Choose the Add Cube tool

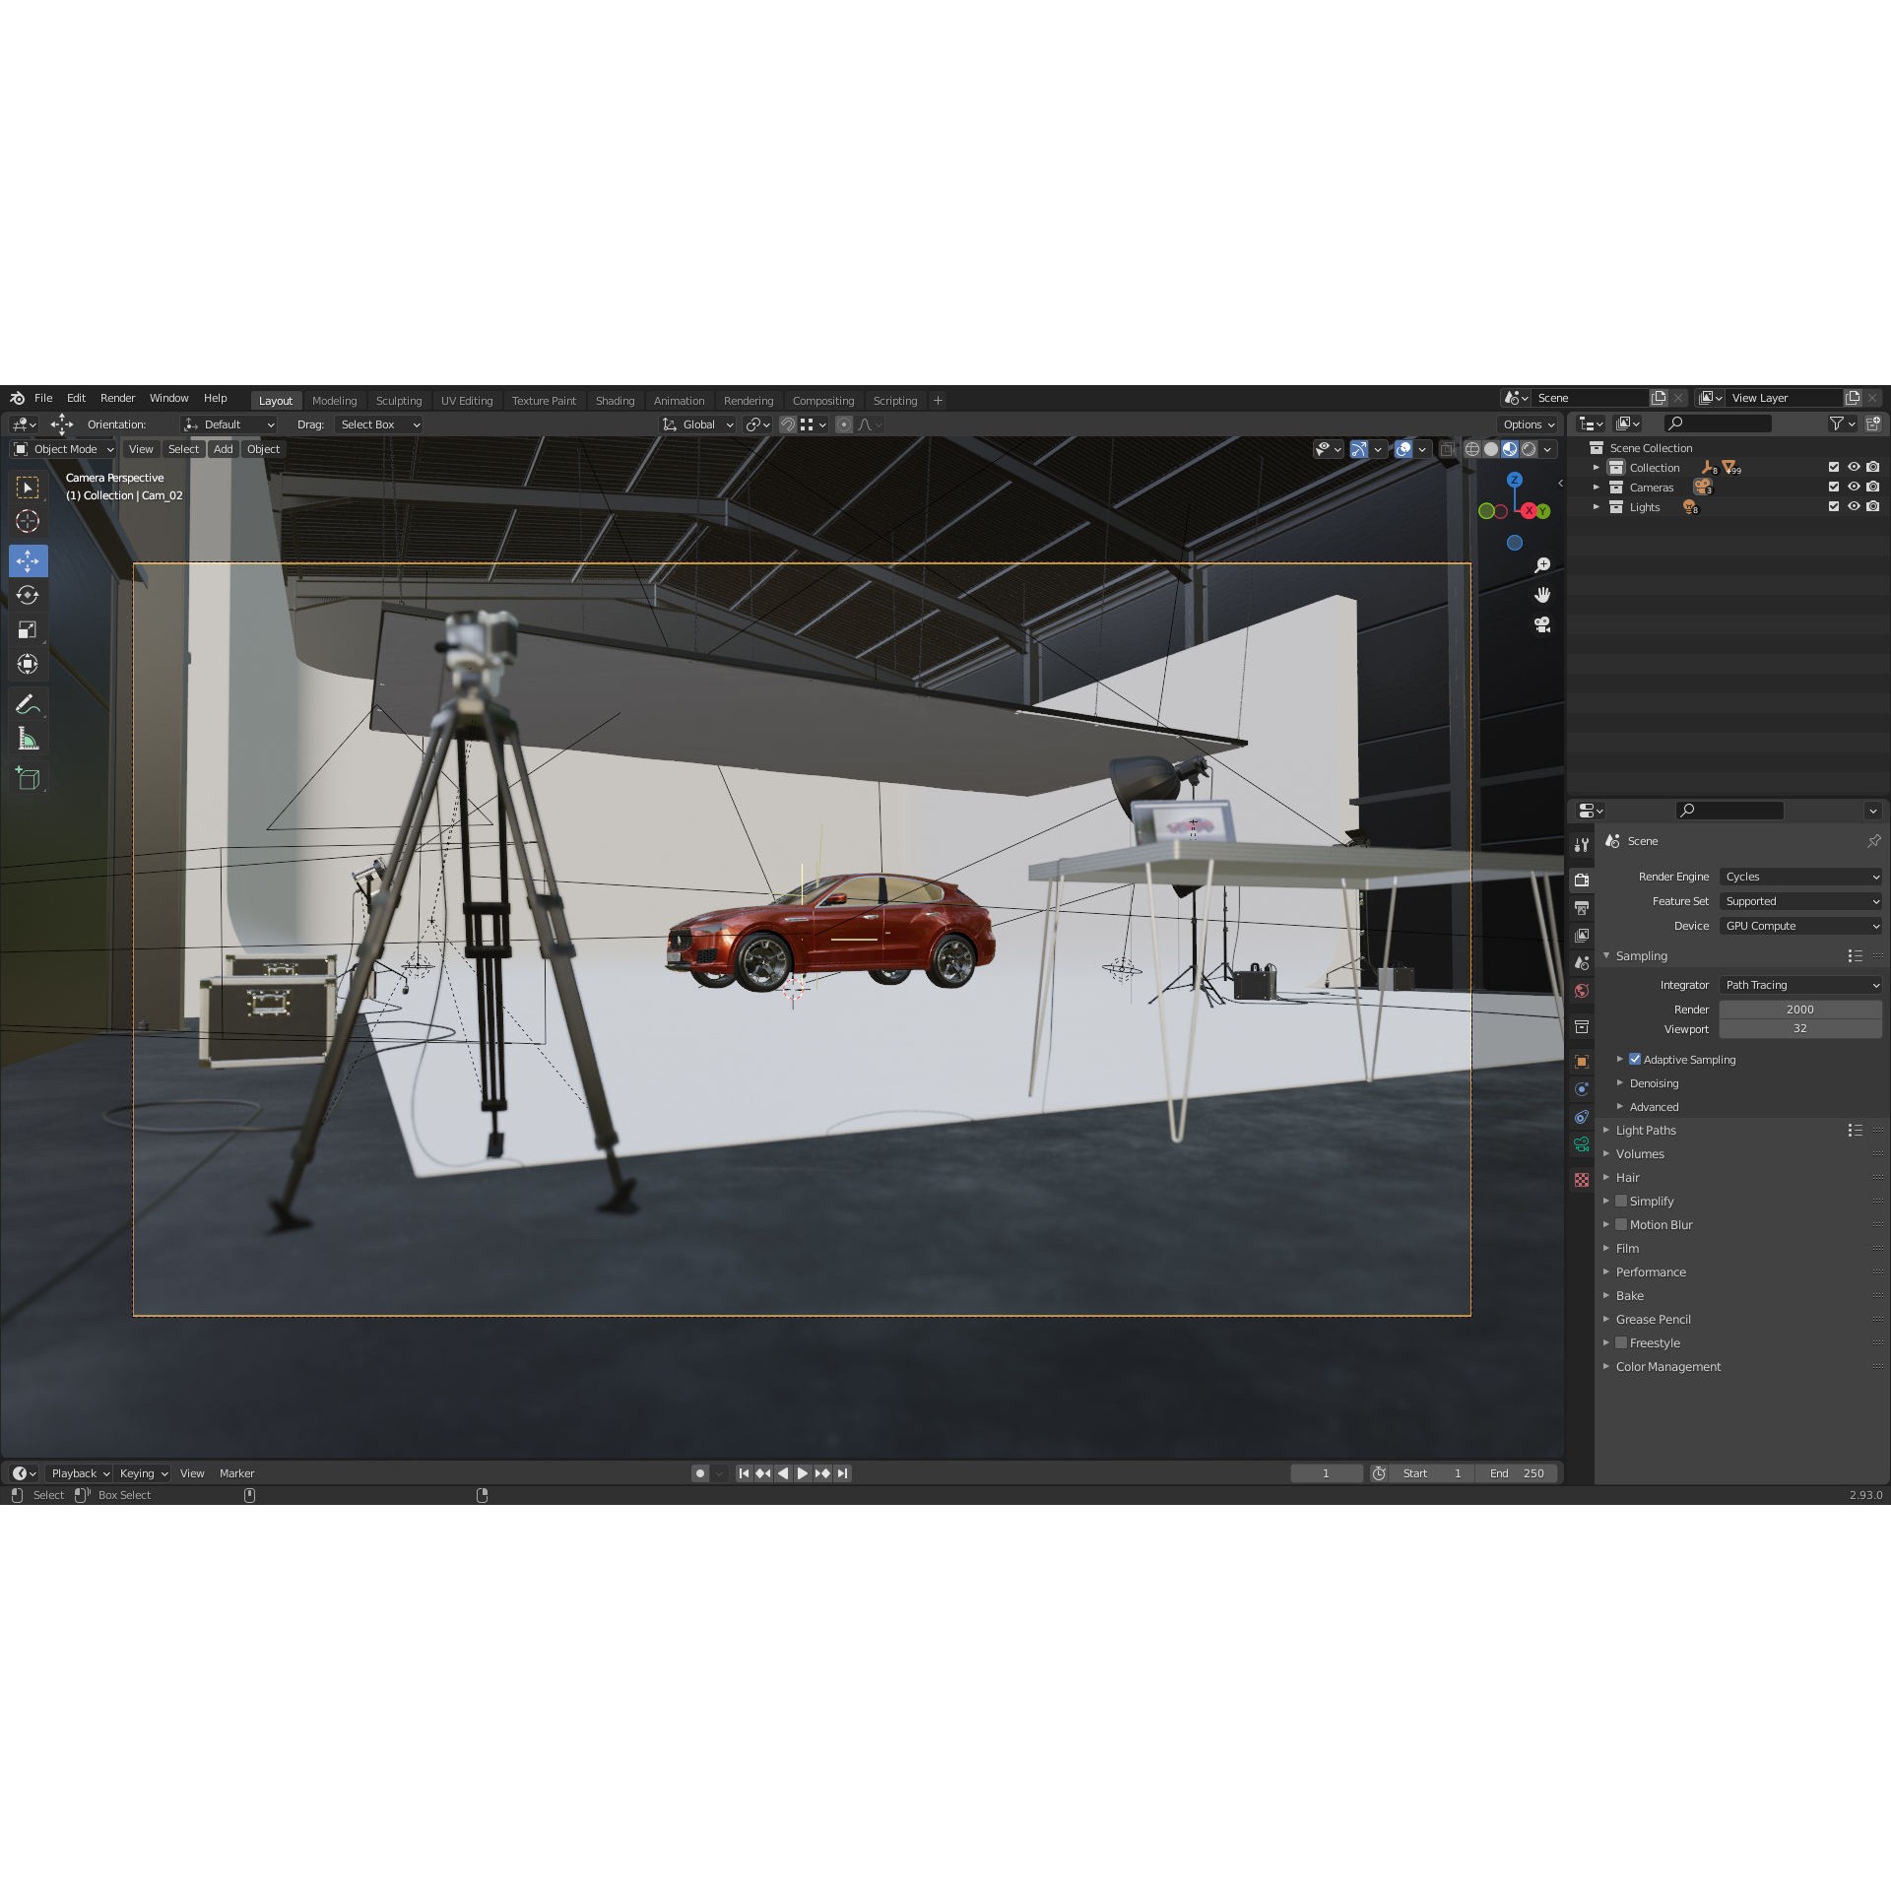(28, 777)
